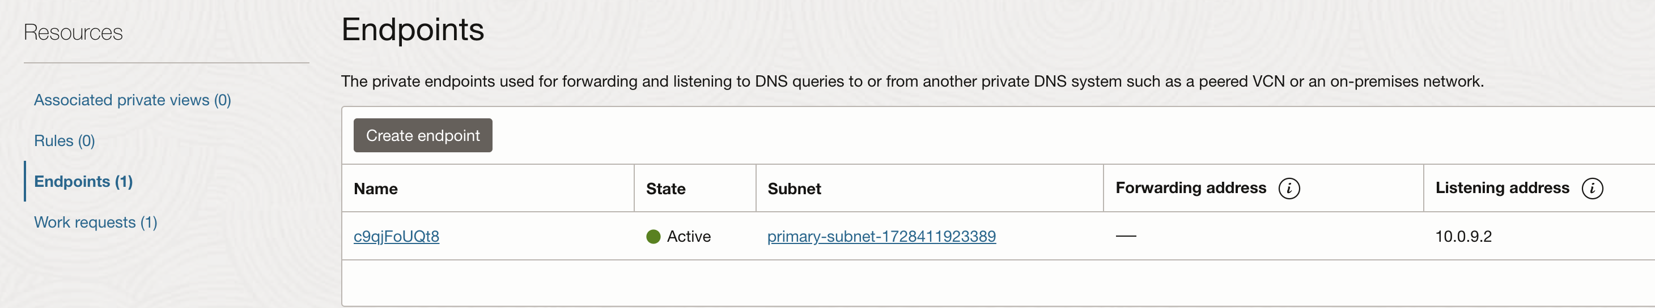Click the Name column header
1655x308 pixels.
(376, 189)
